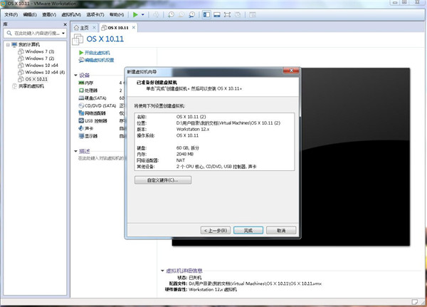Collapse the 虚拟机详细信息 section
Image resolution: width=427 pixels, height=307 pixels.
click(x=162, y=271)
